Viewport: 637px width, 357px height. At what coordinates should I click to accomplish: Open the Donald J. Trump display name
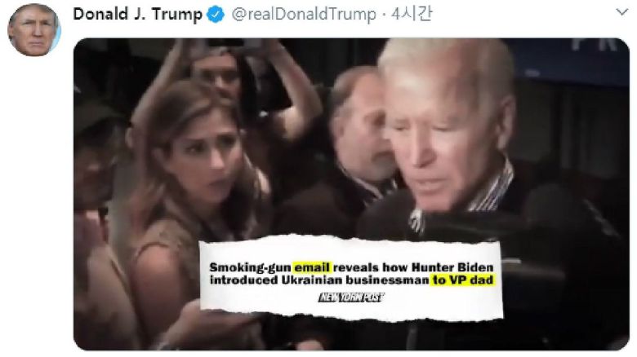click(x=137, y=15)
